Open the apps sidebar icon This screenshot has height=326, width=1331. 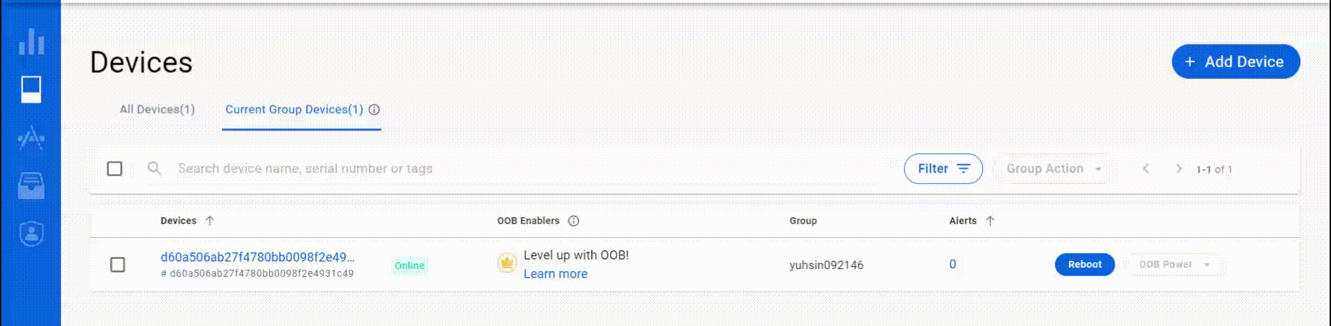31,139
